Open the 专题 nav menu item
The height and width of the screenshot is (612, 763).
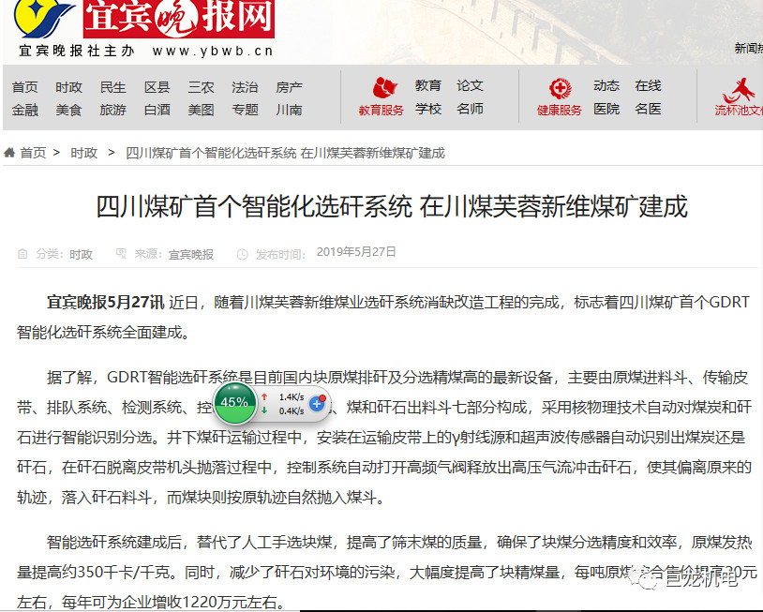245,110
